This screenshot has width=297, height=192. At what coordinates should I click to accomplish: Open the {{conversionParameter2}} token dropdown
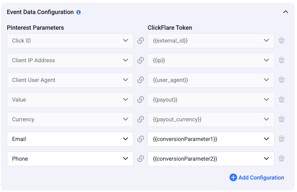(x=211, y=159)
